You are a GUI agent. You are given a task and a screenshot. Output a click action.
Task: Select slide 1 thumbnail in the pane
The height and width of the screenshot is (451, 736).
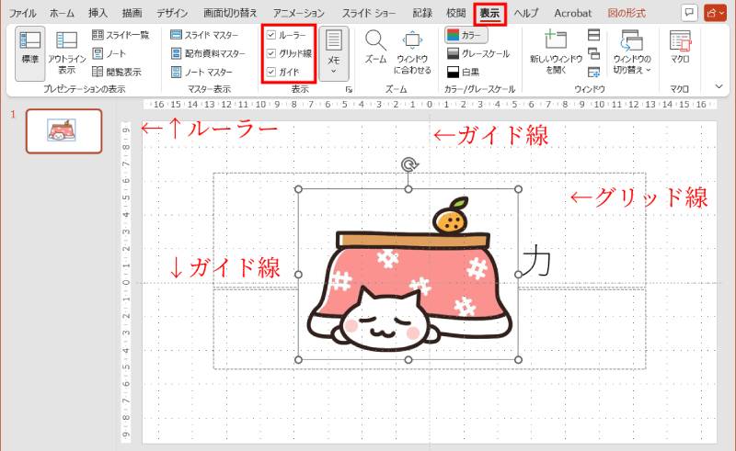coord(63,130)
